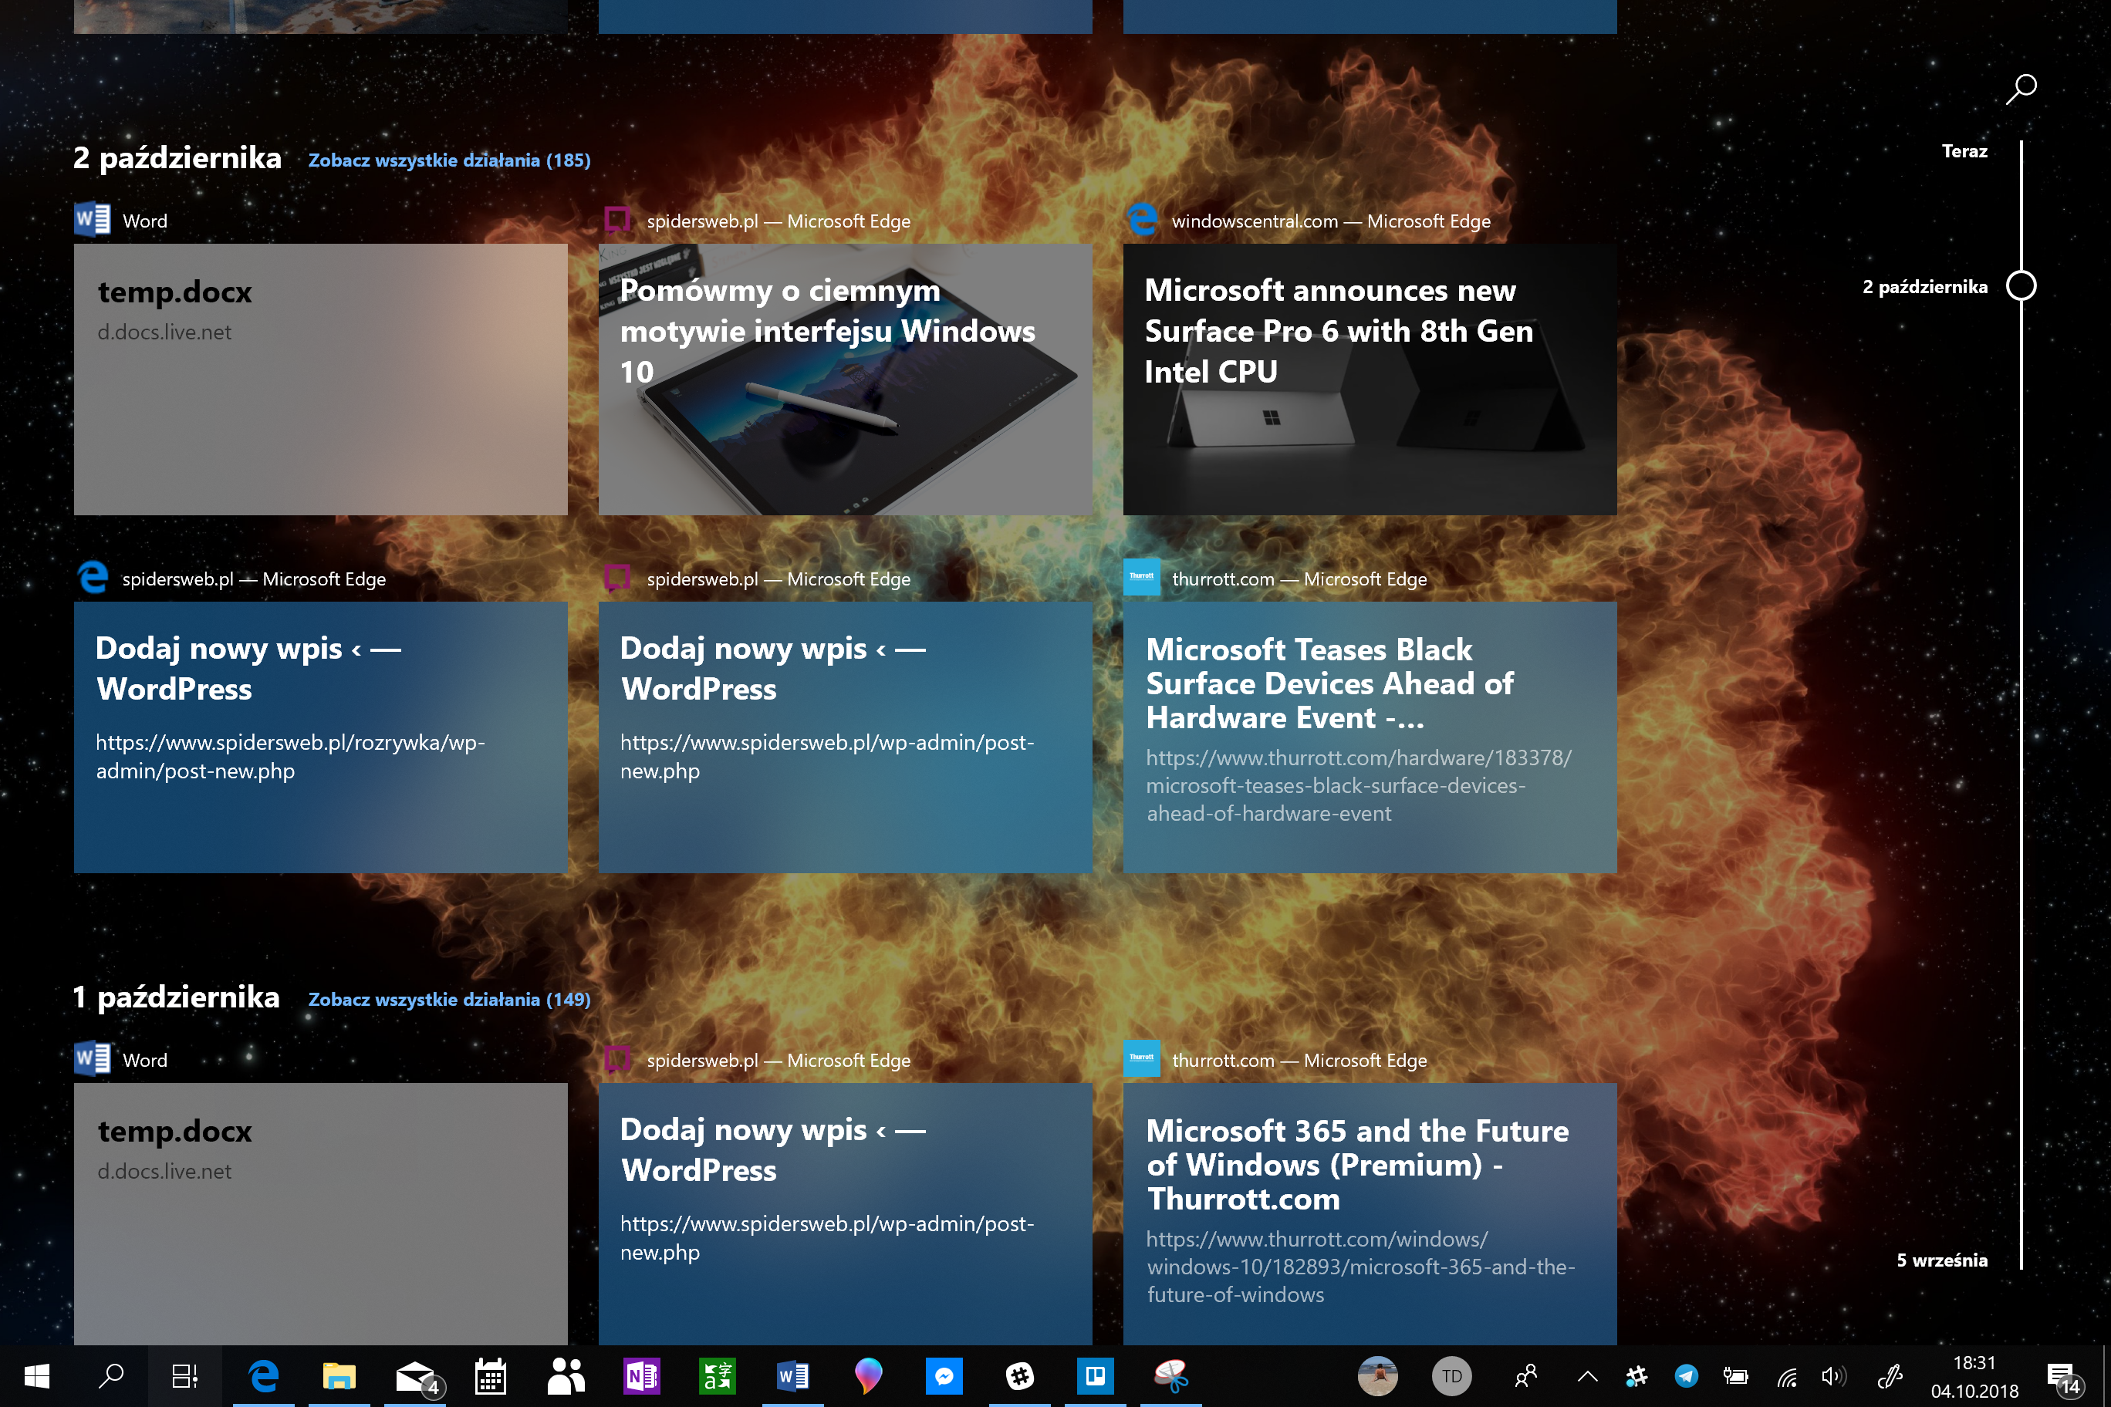This screenshot has width=2111, height=1407.
Task: Open the volume speaker icon
Action: click(1834, 1375)
